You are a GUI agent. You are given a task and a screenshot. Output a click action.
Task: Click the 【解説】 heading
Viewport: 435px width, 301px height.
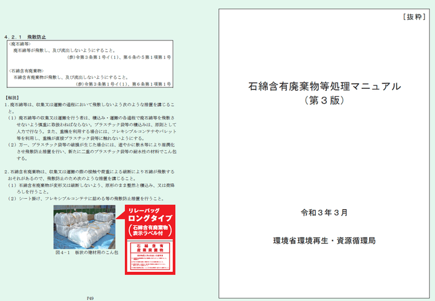[12, 97]
